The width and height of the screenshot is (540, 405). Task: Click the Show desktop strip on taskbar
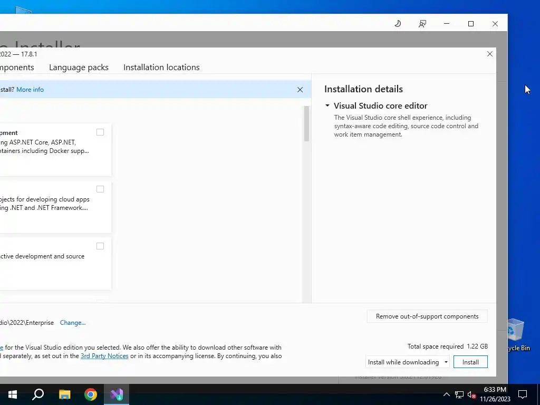click(538, 394)
